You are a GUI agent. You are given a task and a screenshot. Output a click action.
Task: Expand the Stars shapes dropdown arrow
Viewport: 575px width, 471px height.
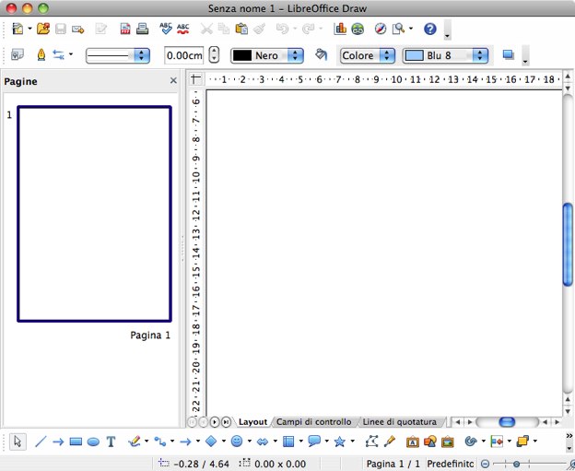352,441
